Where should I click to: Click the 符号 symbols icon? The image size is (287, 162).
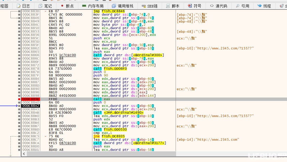[x=190, y=6]
